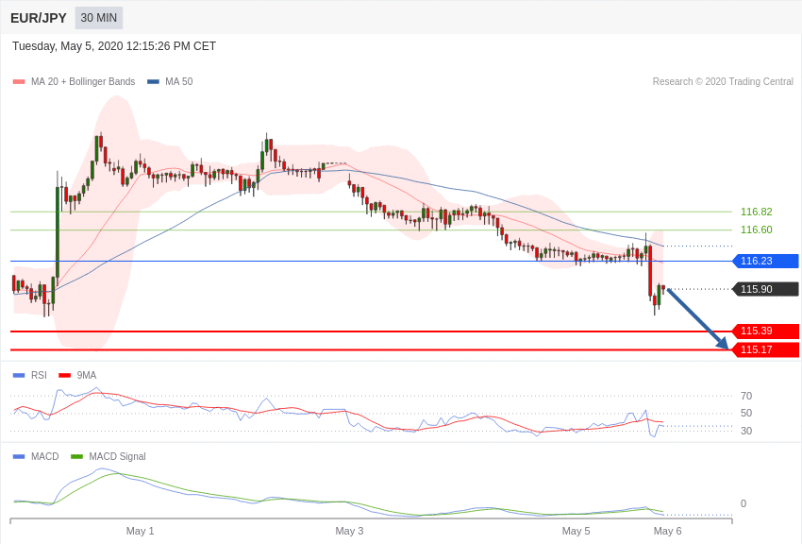This screenshot has height=544, width=802.
Task: Click the red 115.17 support price tag
Action: [766, 350]
